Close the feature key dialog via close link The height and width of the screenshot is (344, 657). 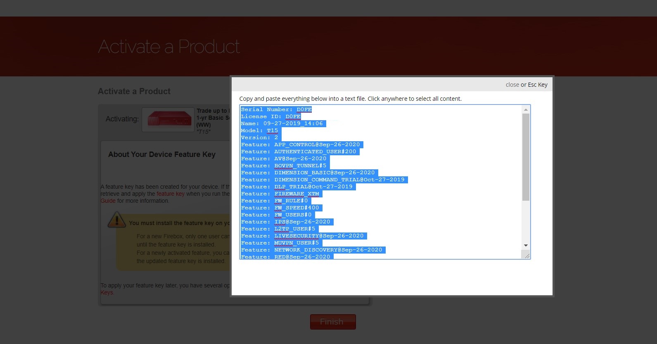[x=512, y=85]
